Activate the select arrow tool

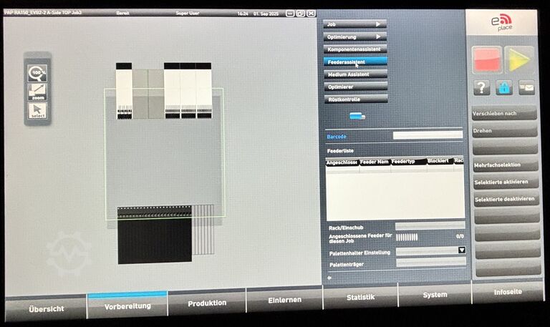pyautogui.click(x=37, y=111)
